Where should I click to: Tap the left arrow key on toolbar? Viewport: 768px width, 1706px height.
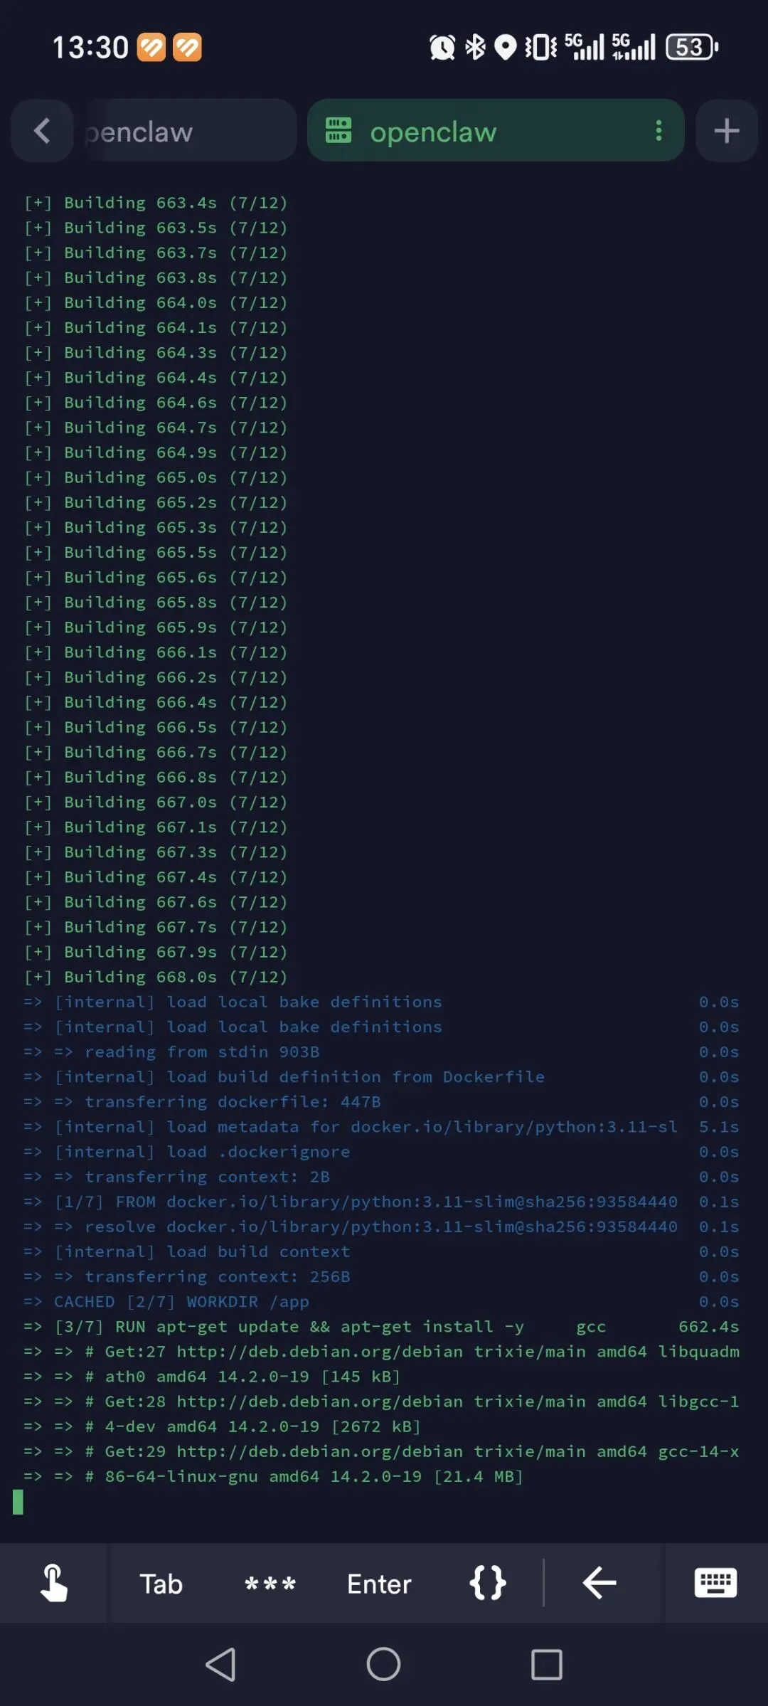(x=599, y=1583)
